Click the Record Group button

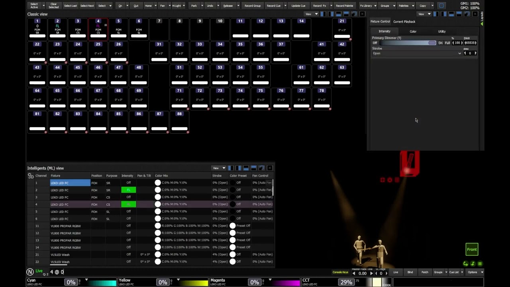pyautogui.click(x=253, y=6)
